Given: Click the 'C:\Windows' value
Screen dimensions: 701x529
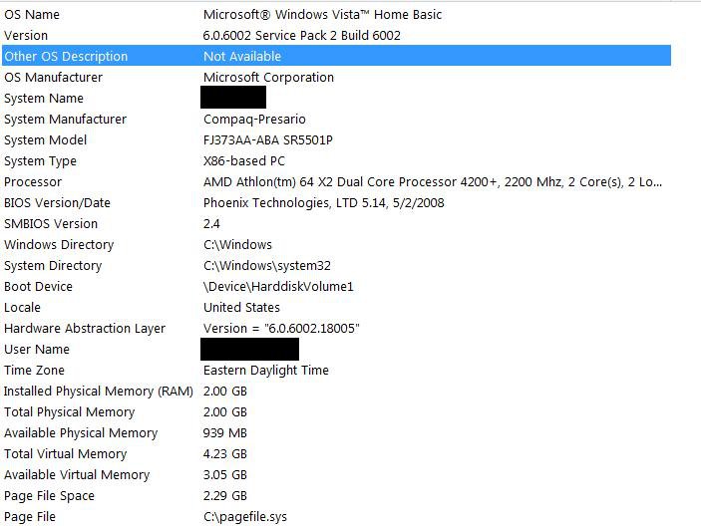Looking at the screenshot, I should point(237,245).
